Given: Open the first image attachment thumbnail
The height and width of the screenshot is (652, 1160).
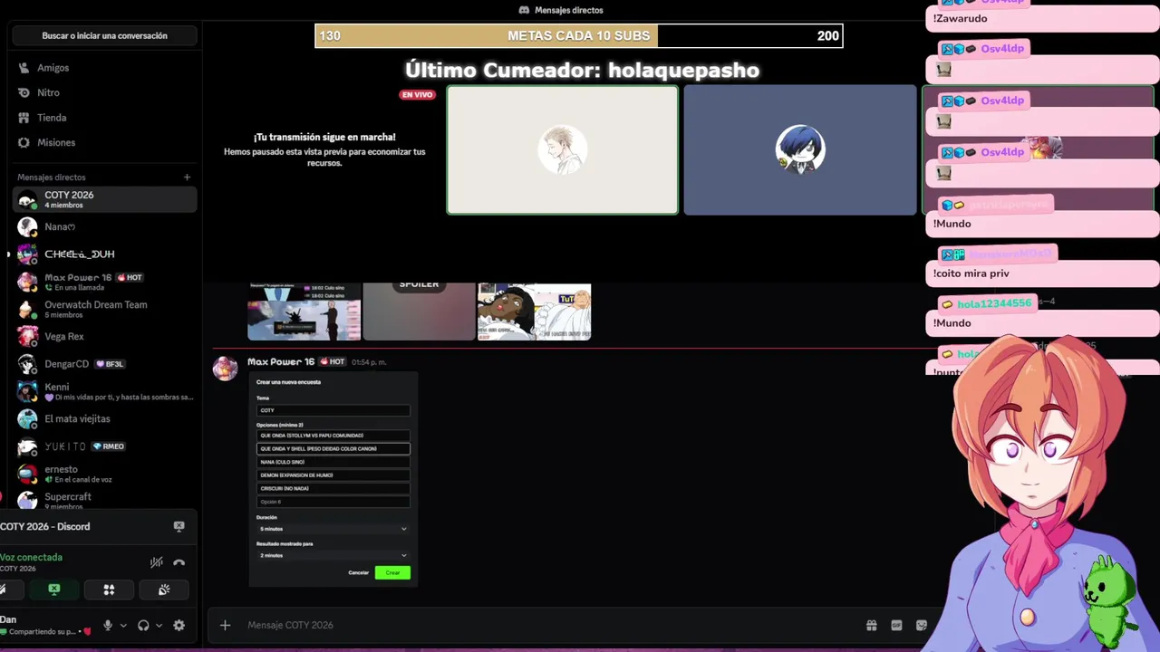Looking at the screenshot, I should [x=304, y=311].
